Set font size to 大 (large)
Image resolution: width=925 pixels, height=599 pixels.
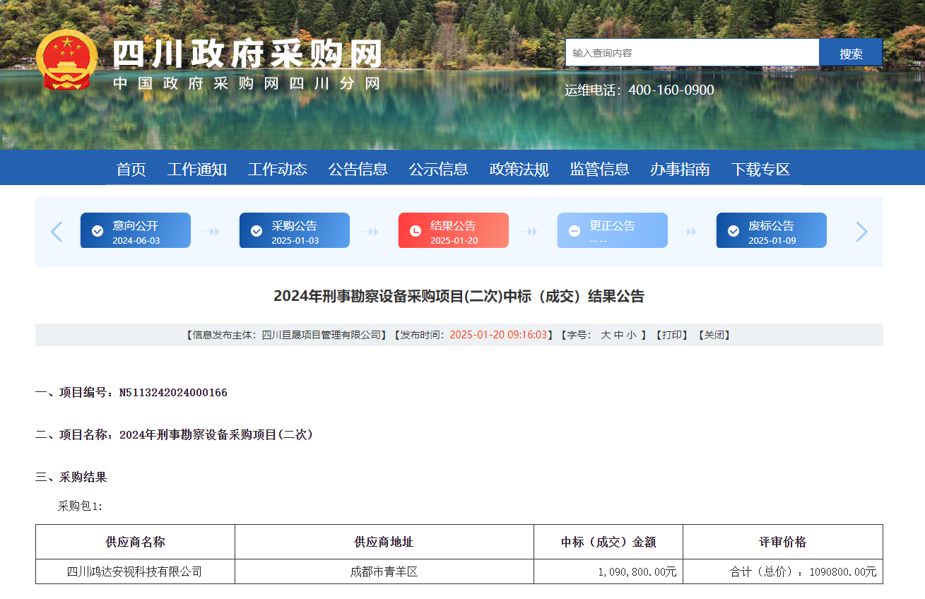tap(606, 335)
